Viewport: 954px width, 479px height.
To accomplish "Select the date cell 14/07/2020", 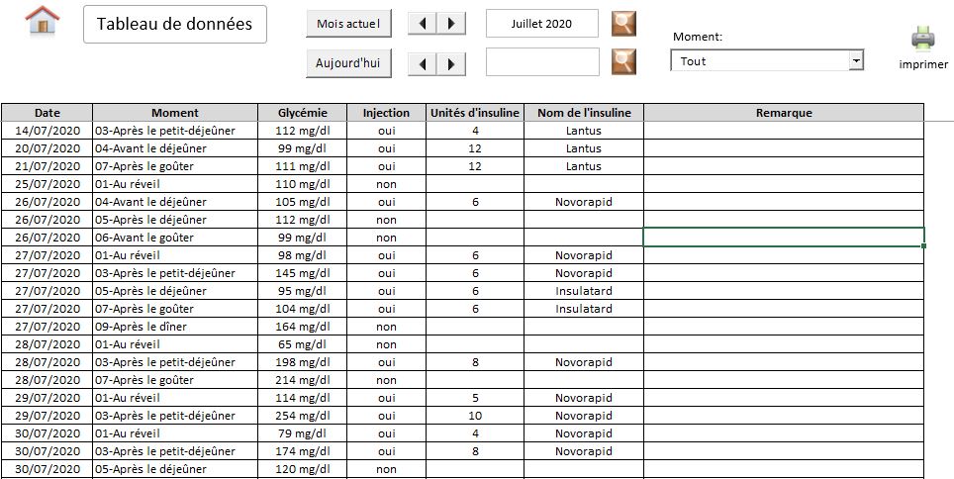I will [x=47, y=131].
